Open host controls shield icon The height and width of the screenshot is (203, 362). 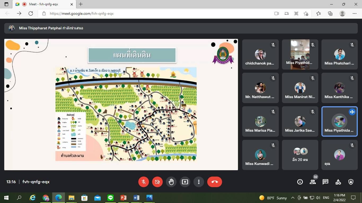[351, 182]
